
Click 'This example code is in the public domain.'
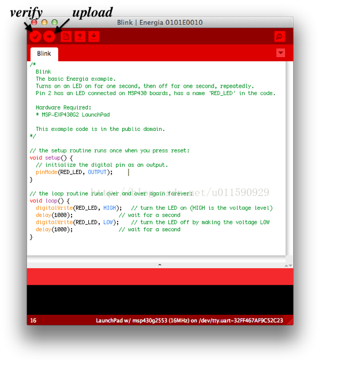pyautogui.click(x=100, y=129)
